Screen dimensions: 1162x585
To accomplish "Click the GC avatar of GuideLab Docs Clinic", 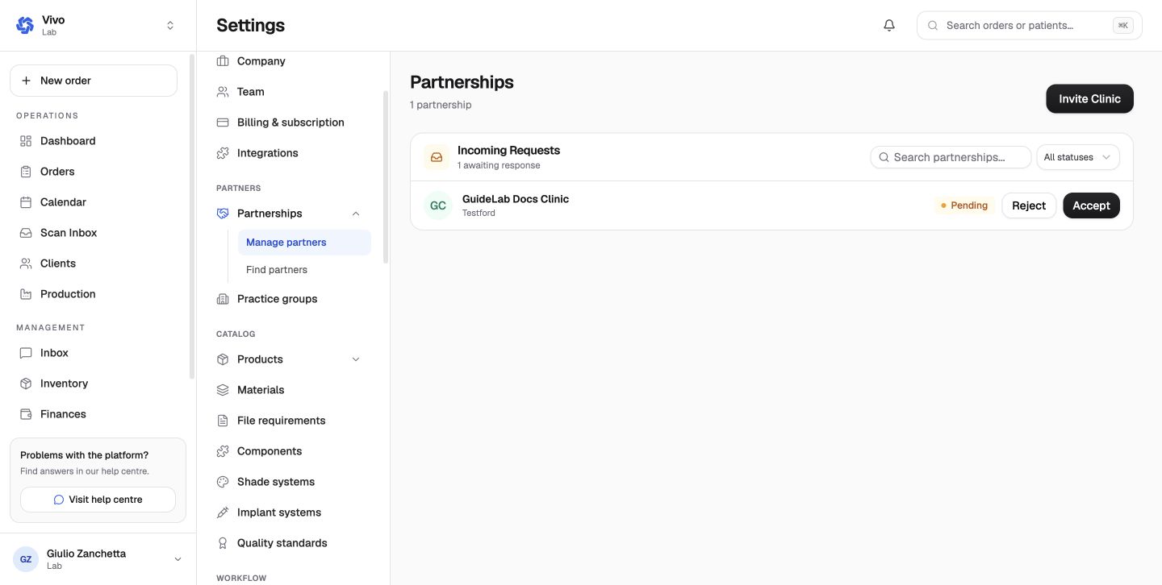I will [x=438, y=205].
